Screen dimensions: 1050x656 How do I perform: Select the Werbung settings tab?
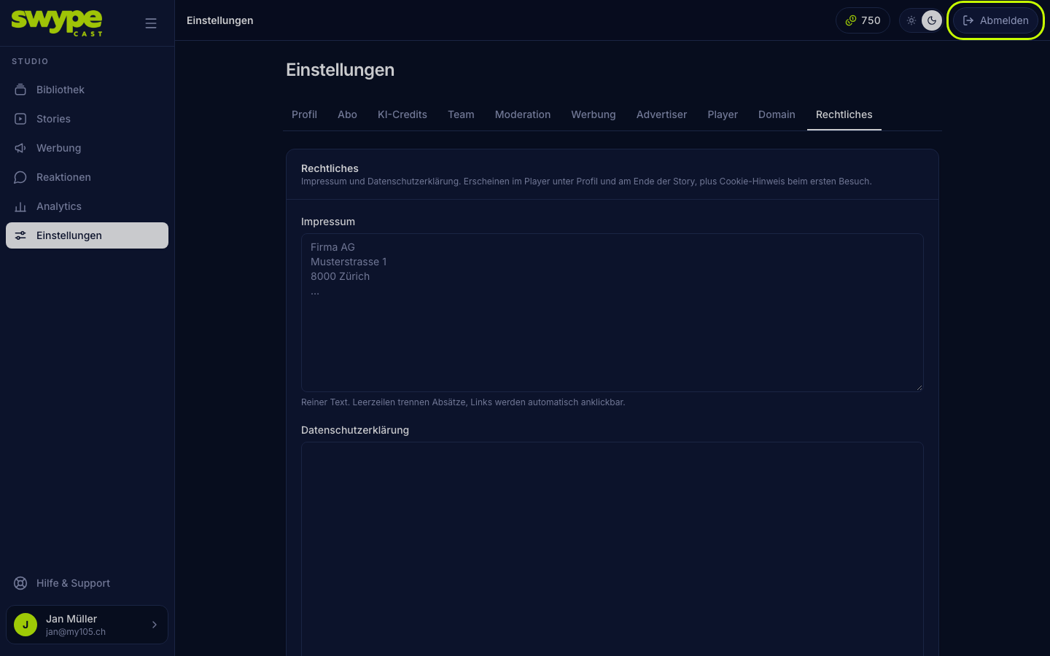coord(594,114)
